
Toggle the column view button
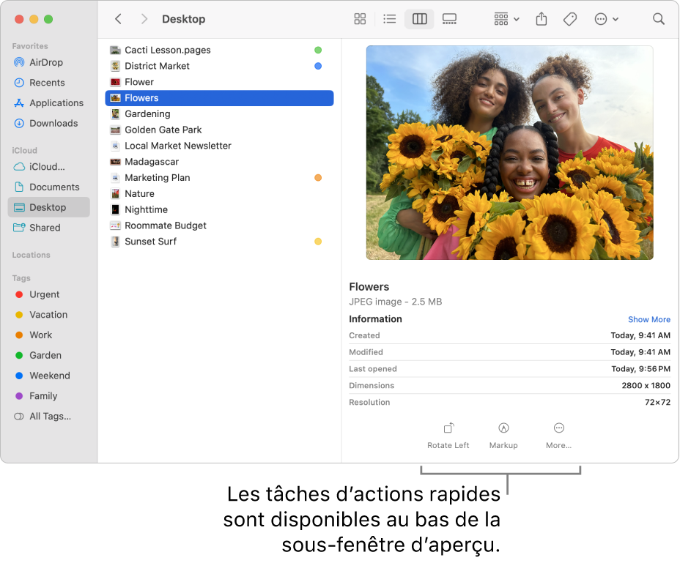click(x=420, y=19)
